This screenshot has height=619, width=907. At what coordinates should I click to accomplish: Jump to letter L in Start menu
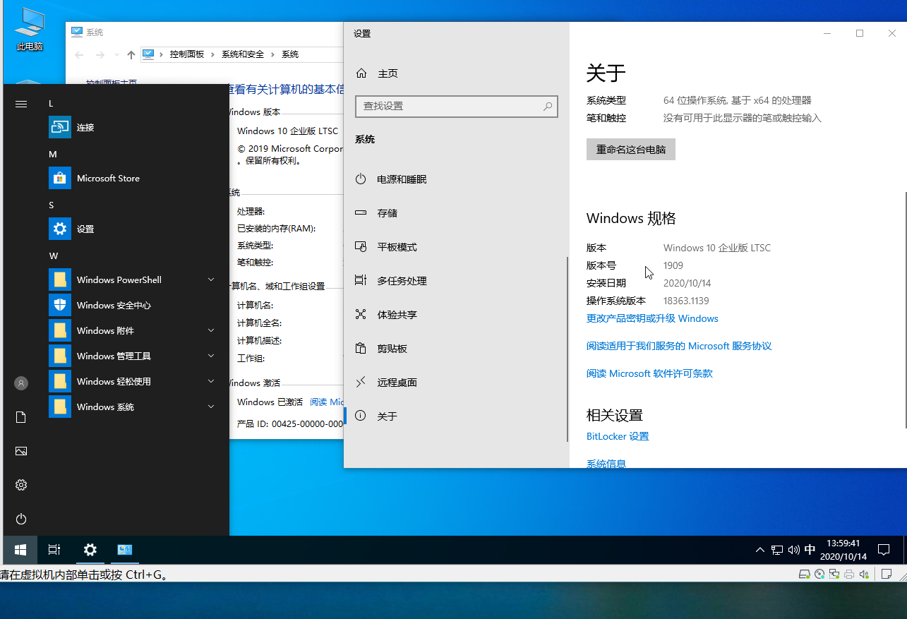tap(51, 104)
